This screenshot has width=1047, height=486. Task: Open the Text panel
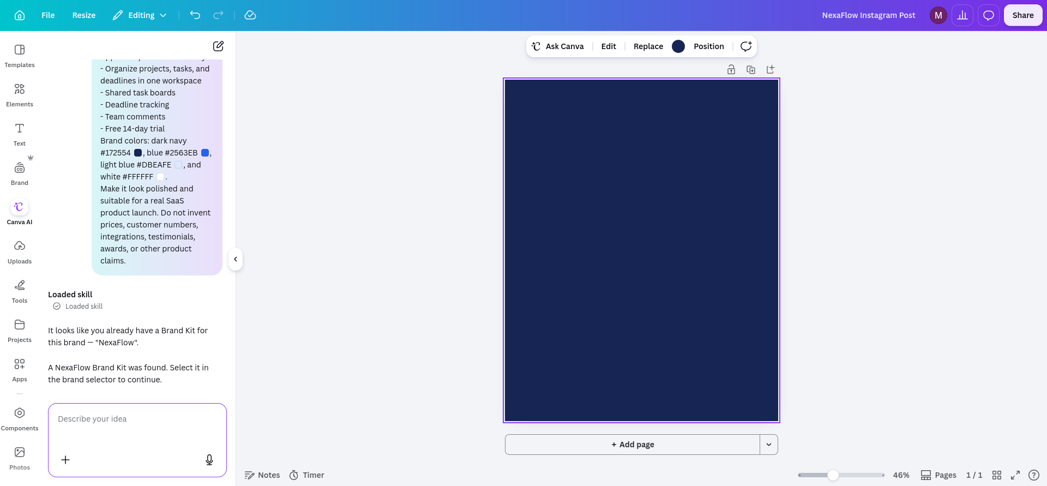pyautogui.click(x=20, y=134)
